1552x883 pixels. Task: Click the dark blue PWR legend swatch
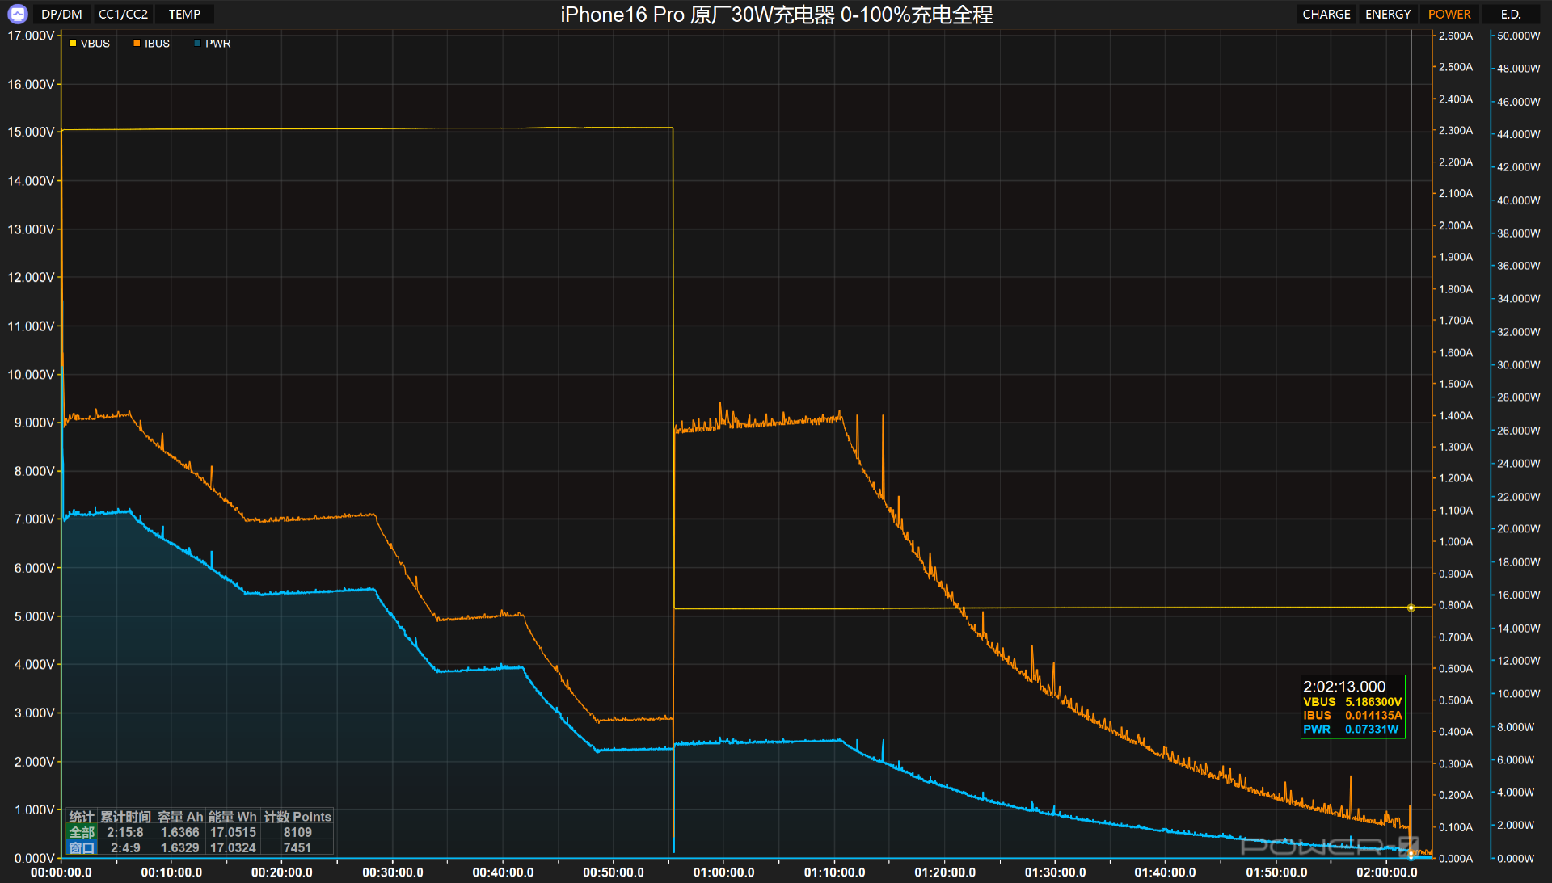pyautogui.click(x=197, y=44)
